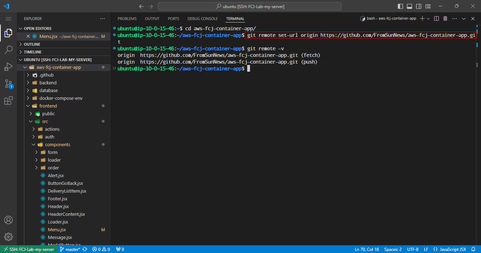Split the terminal
The image size is (481, 253).
(436, 19)
